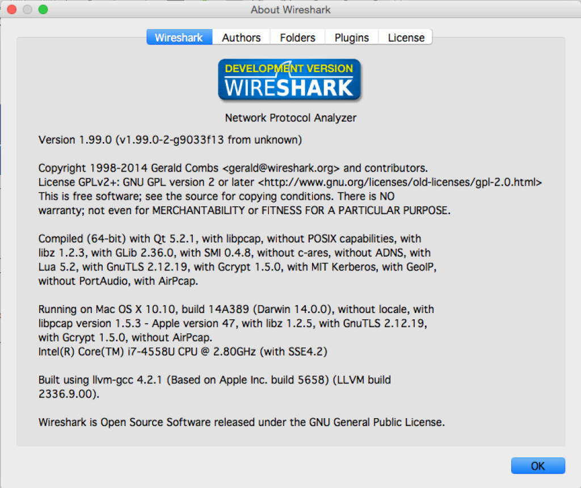Close the About Wireshark window
The width and height of the screenshot is (581, 488).
[x=12, y=9]
